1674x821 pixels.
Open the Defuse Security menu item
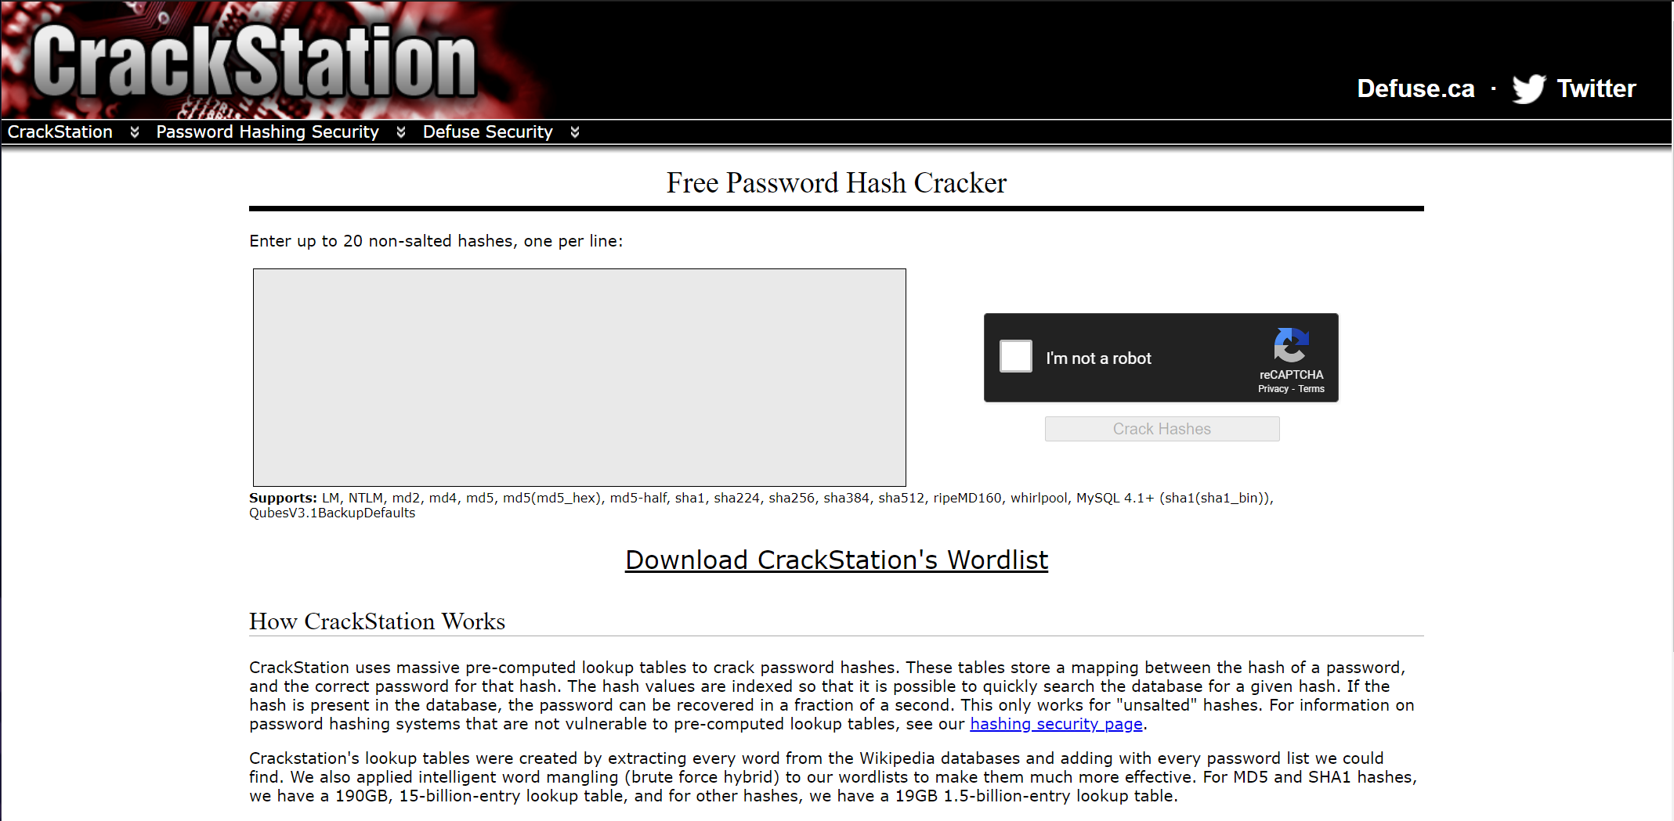tap(487, 131)
